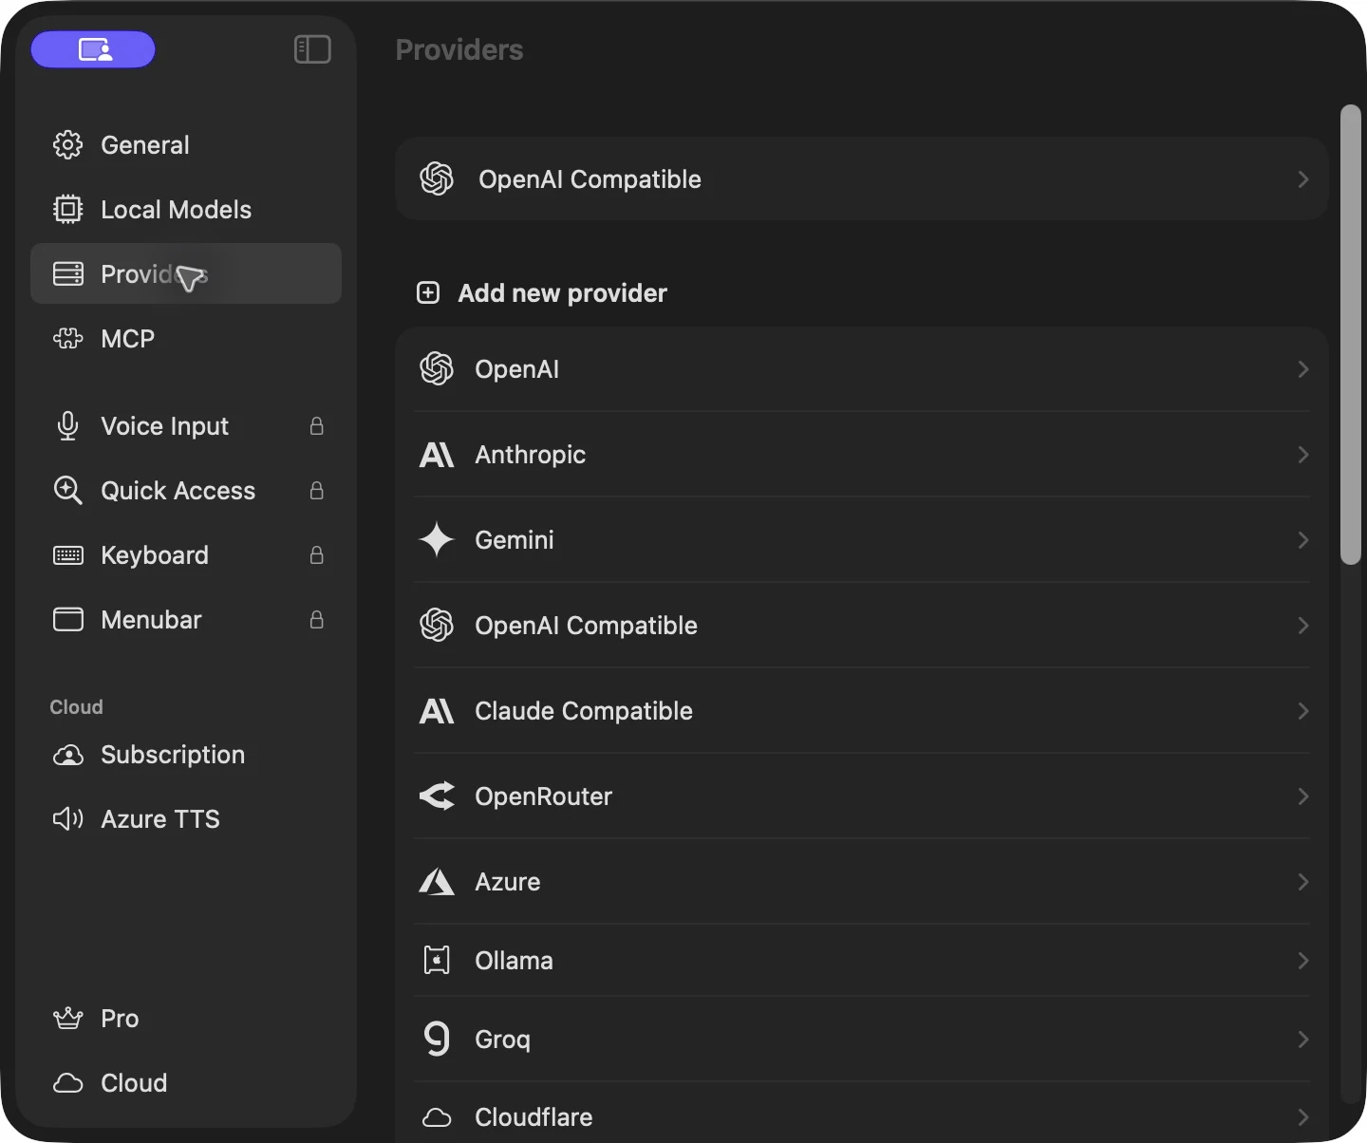Click the OpenAI logo icon in provider list
1367x1143 pixels.
click(x=437, y=368)
